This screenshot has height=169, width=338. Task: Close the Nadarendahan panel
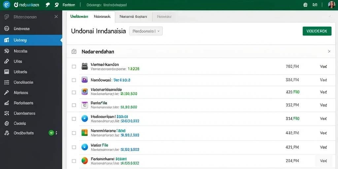pos(329,51)
